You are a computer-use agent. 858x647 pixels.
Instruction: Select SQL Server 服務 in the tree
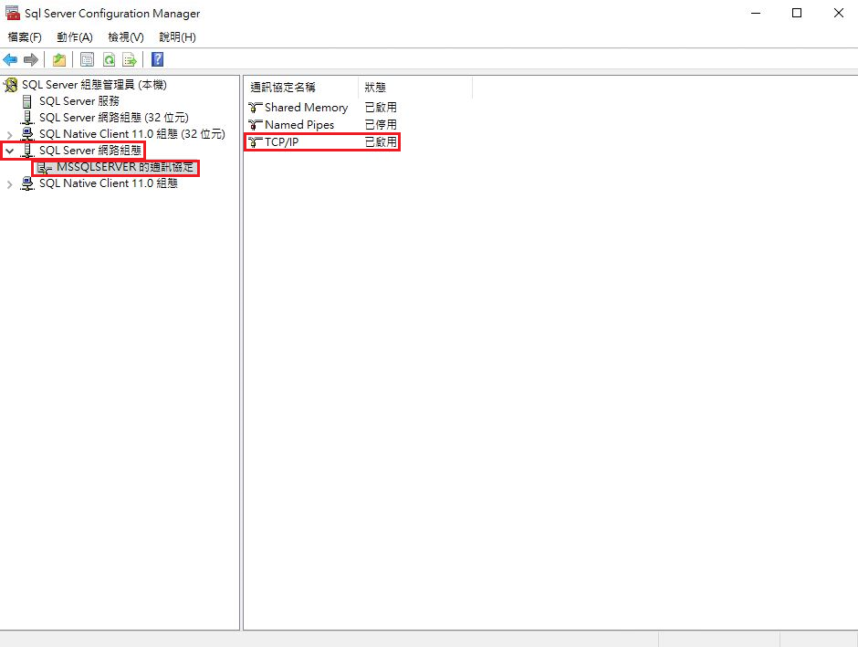79,101
